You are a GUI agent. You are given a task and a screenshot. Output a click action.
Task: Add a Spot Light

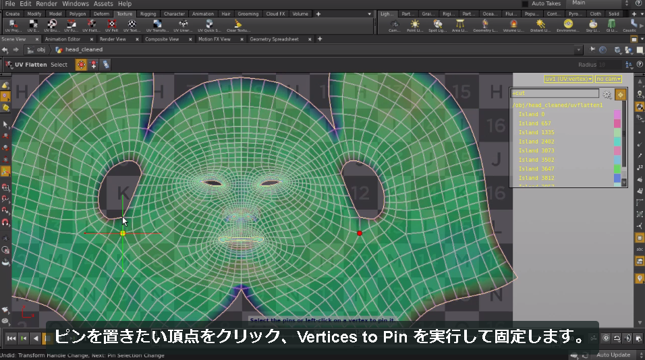[438, 26]
